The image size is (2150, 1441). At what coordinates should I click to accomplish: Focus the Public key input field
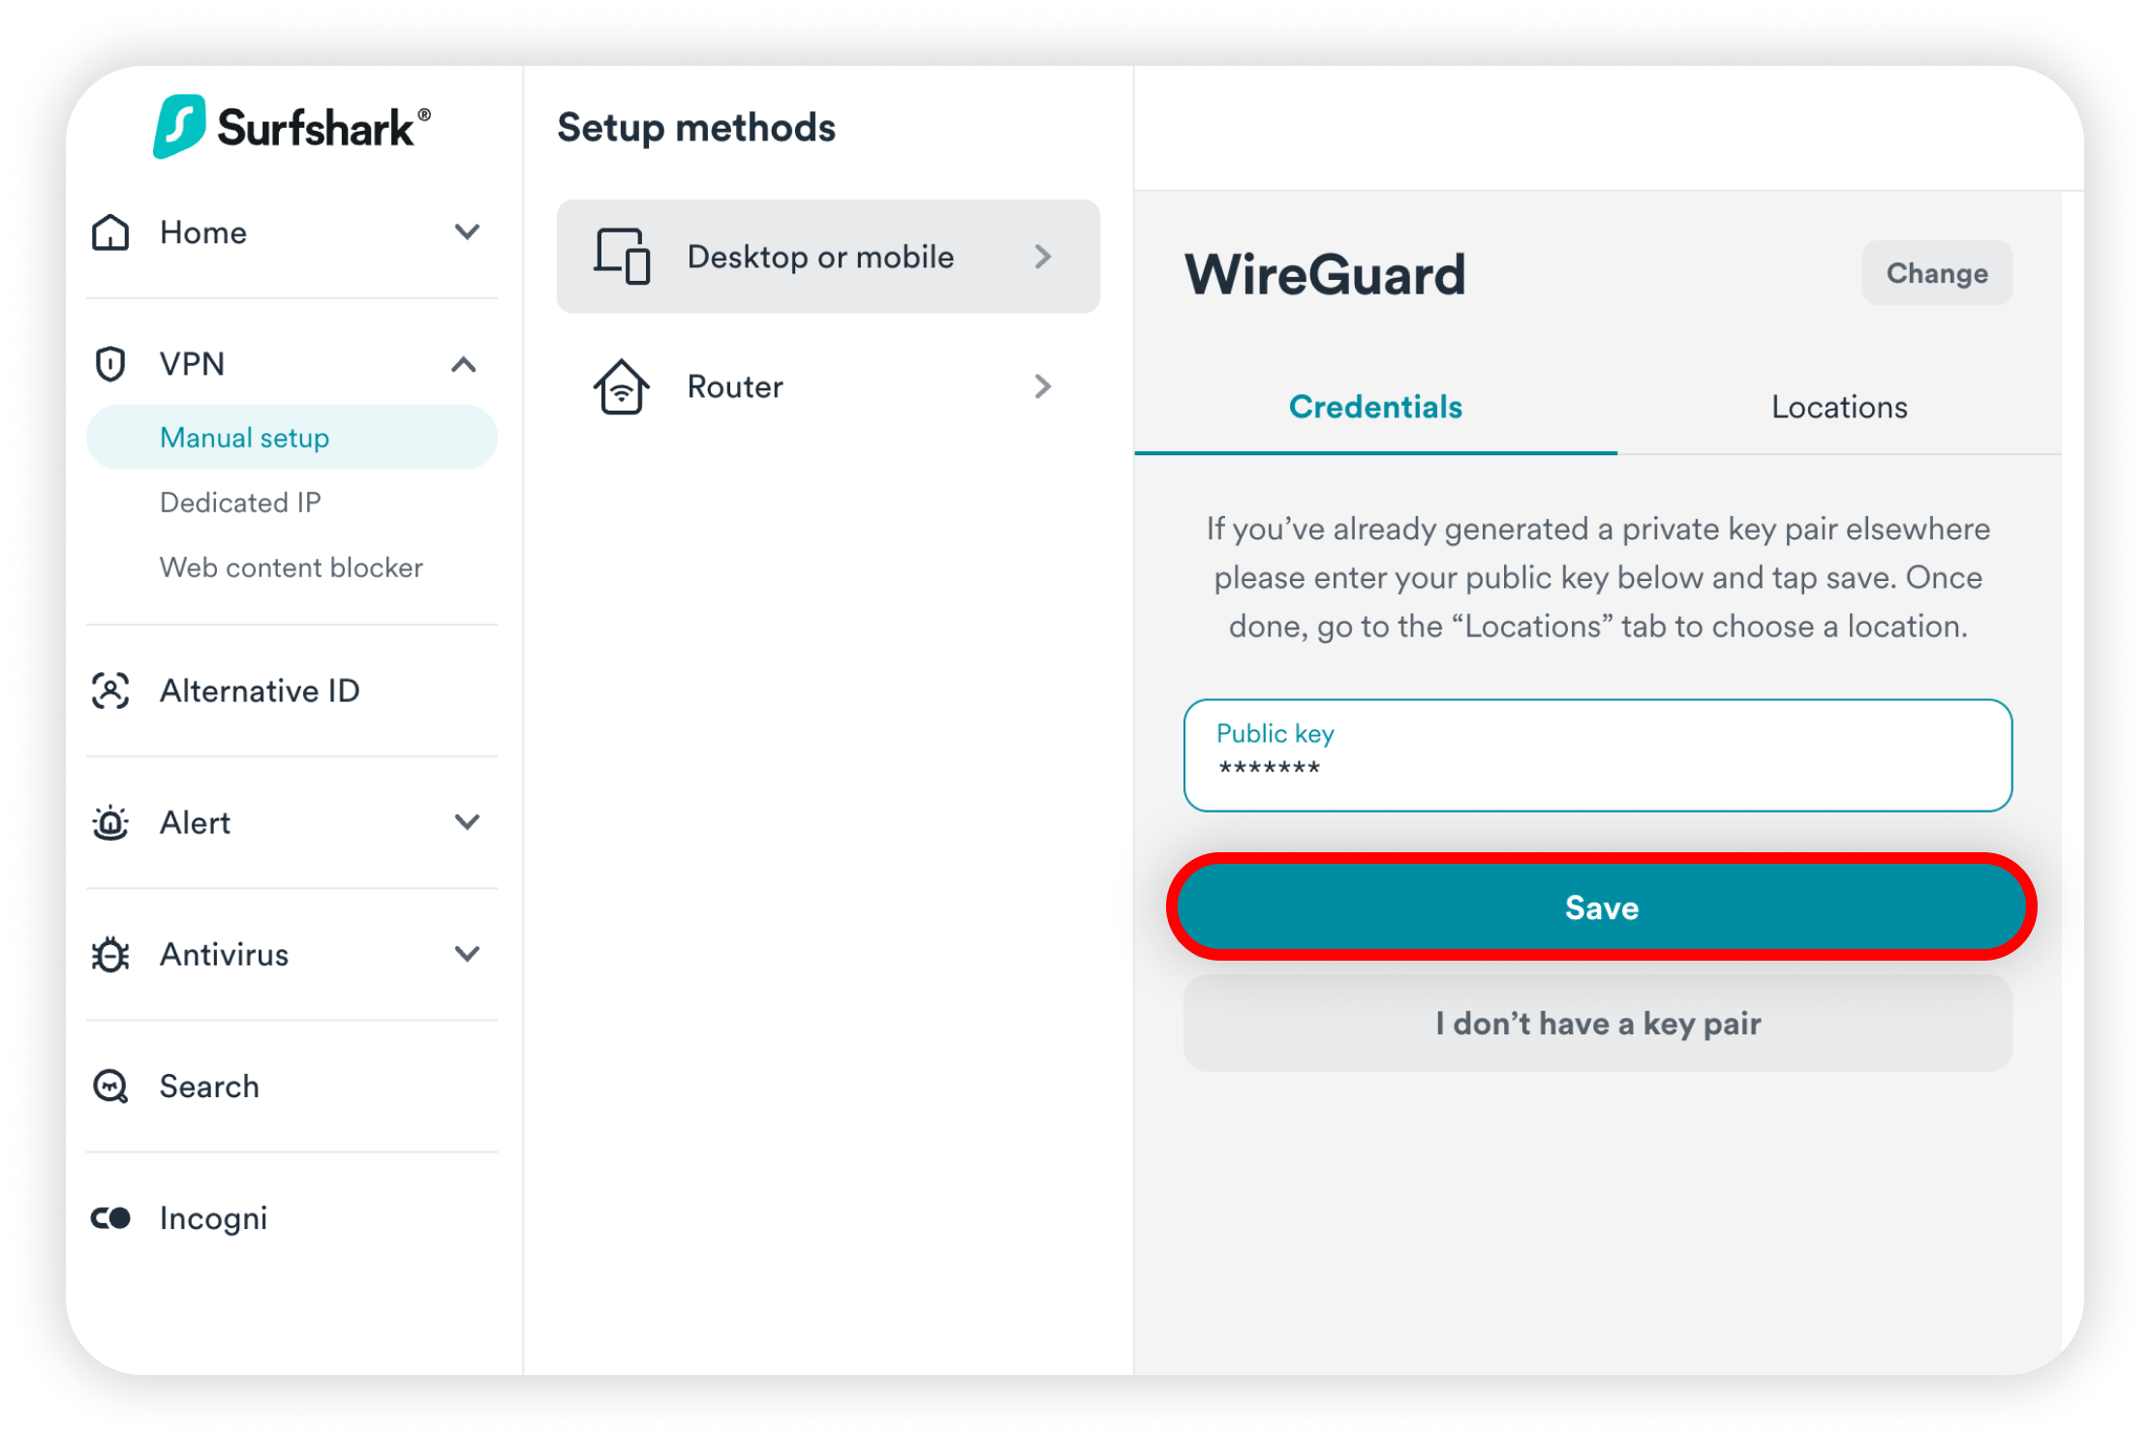click(x=1598, y=756)
